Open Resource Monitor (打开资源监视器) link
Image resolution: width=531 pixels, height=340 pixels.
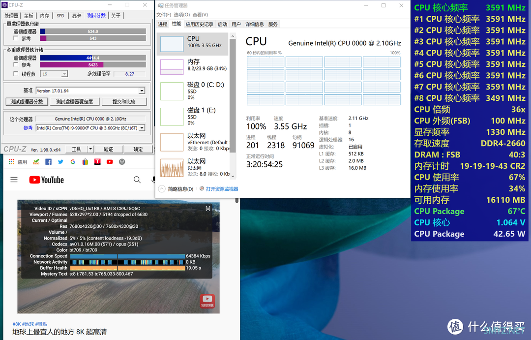tap(222, 189)
